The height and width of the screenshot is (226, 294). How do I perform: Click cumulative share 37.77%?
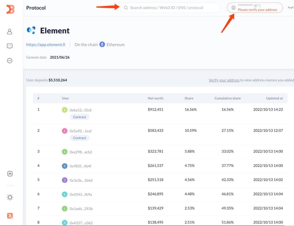point(227,166)
